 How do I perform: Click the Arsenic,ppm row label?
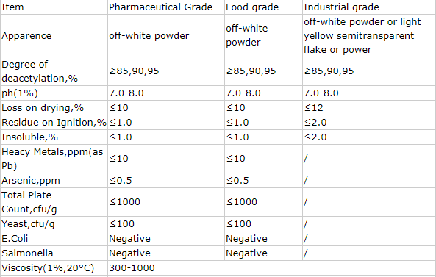coord(31,181)
